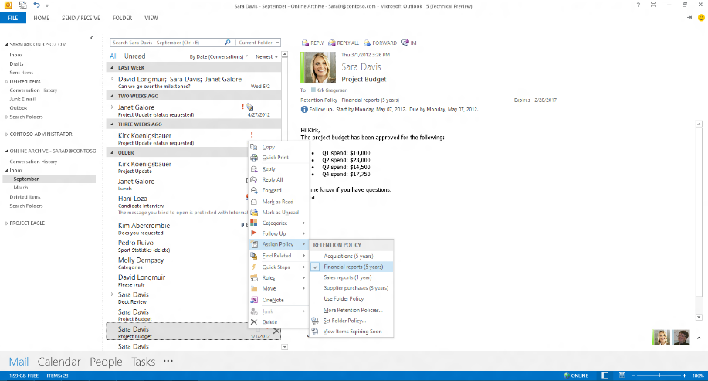Click the Help question mark icon
Viewport: 708px width, 381px height.
tap(638, 5)
